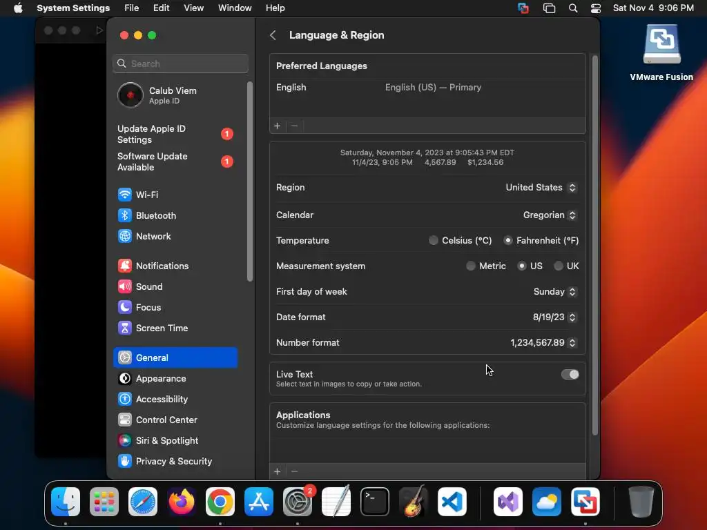Remove preferred language with minus button
The width and height of the screenshot is (707, 530).
(294, 126)
